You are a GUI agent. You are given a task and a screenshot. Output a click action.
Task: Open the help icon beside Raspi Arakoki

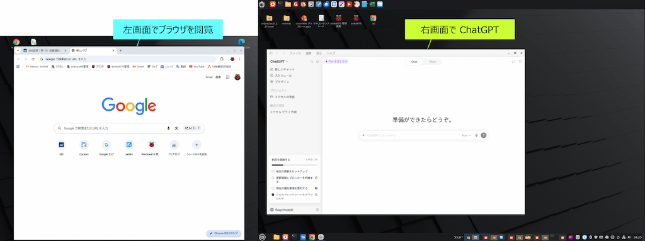tap(317, 210)
